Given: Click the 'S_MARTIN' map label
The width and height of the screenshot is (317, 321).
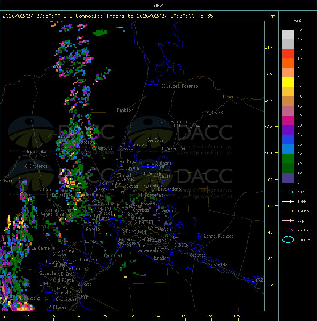Looking at the screenshot, I should pyautogui.click(x=144, y=222).
